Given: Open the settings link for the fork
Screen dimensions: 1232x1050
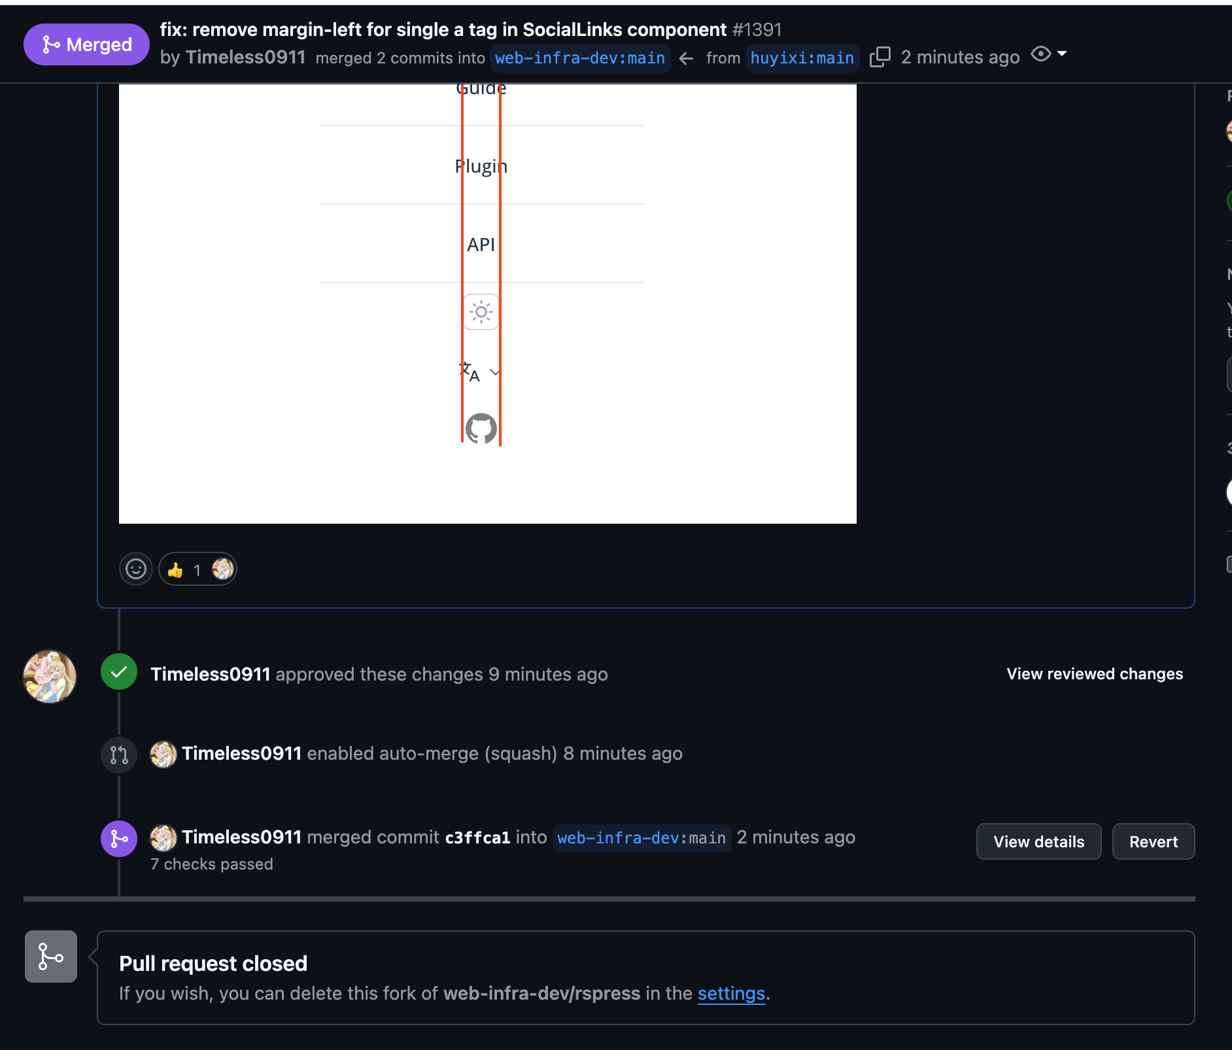Looking at the screenshot, I should (x=731, y=994).
